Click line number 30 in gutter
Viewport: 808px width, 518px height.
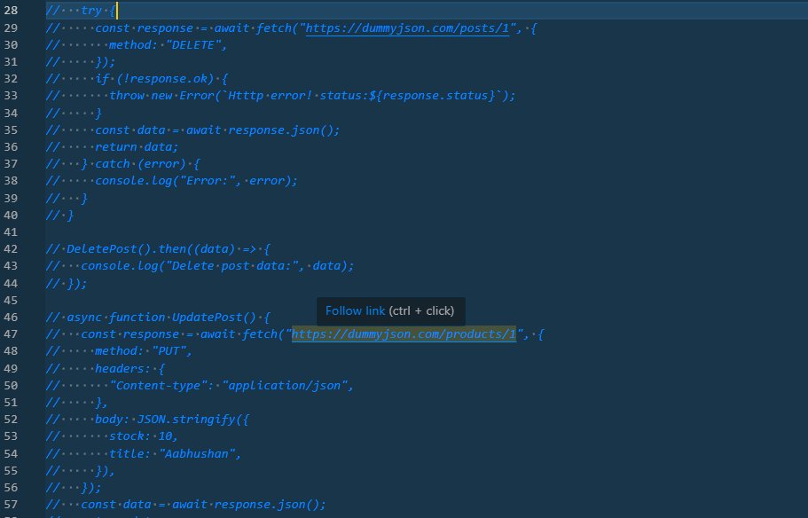click(x=11, y=45)
